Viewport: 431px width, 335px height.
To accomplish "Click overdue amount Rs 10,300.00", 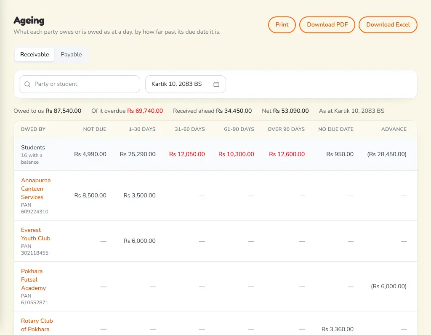I will click(x=236, y=154).
